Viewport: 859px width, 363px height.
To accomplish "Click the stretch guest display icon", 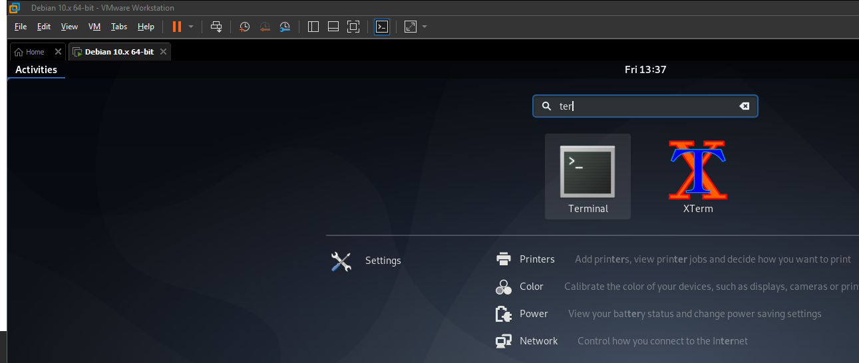I will click(411, 27).
